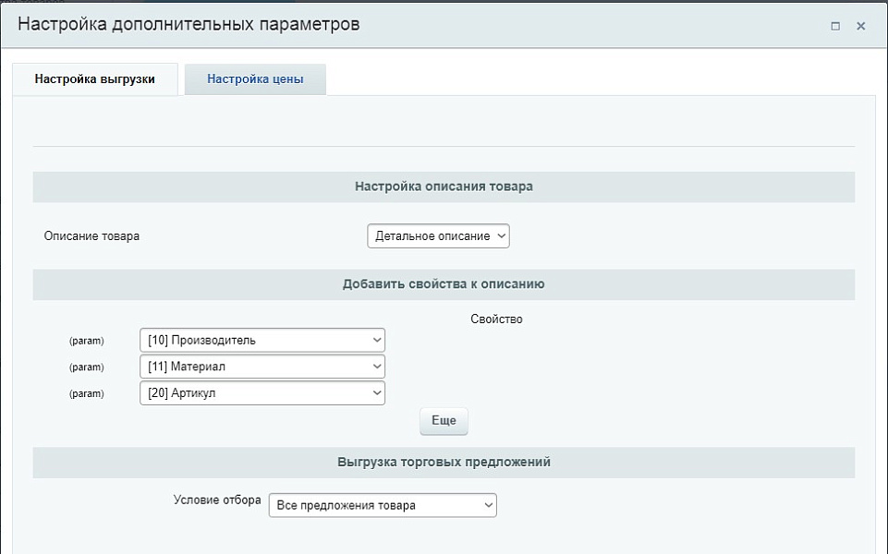Click the "Еще" button to add a property

point(444,421)
